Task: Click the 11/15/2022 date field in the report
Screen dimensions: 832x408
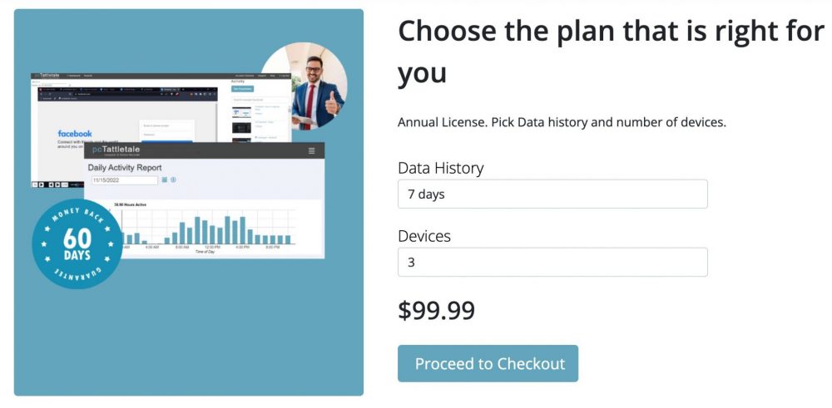Action: point(125,180)
